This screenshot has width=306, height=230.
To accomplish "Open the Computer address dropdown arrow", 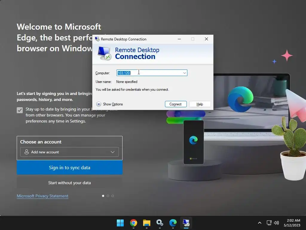I will (x=184, y=73).
